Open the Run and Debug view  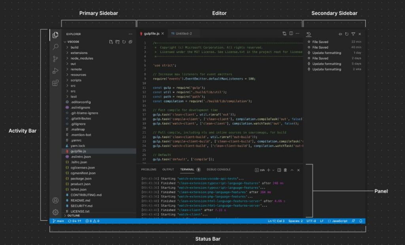click(55, 71)
